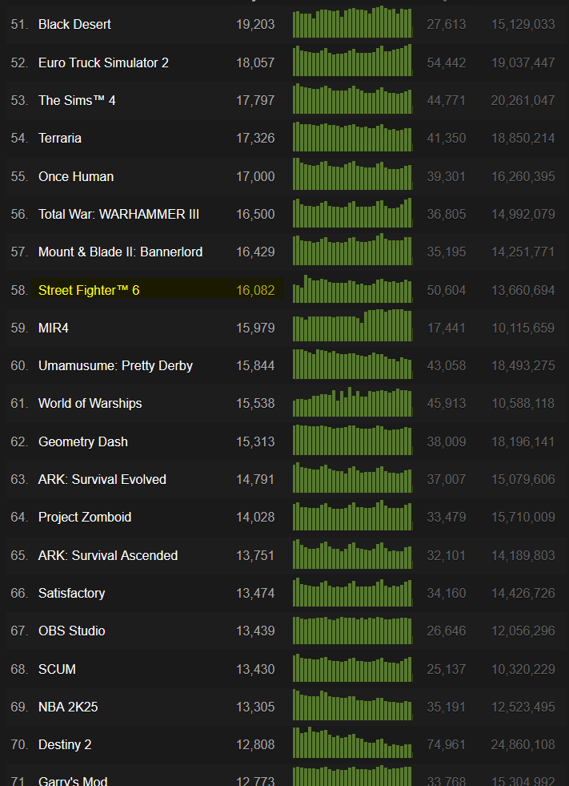The height and width of the screenshot is (786, 569).
Task: Click the OBS Studio bar chart
Action: [x=353, y=630]
